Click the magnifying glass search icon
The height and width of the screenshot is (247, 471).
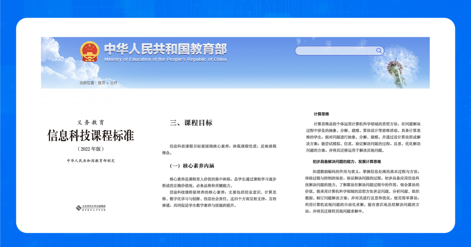tap(379, 51)
